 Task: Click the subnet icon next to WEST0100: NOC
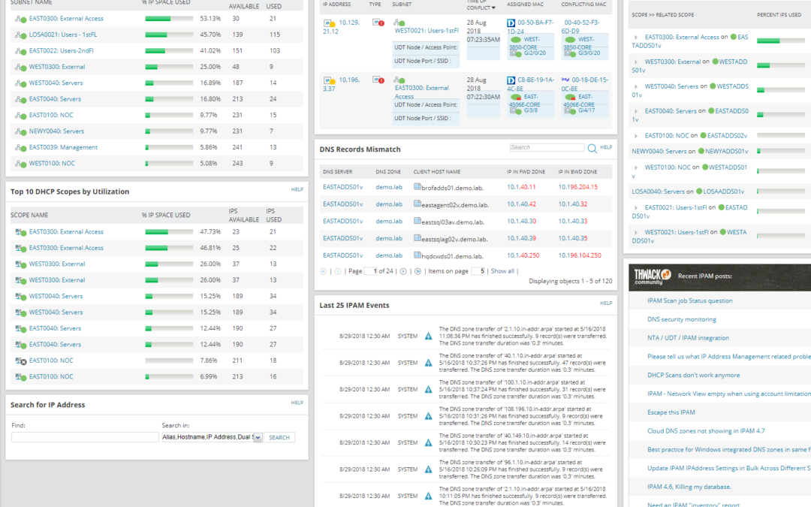pyautogui.click(x=21, y=164)
